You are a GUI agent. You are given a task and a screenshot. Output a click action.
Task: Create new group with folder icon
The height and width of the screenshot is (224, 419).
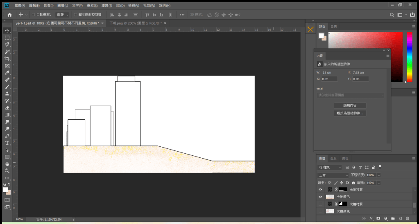tap(393, 219)
